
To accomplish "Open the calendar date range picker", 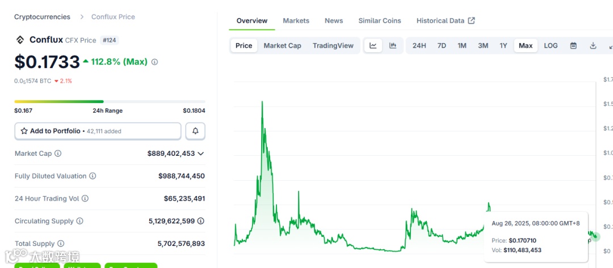I will point(573,46).
